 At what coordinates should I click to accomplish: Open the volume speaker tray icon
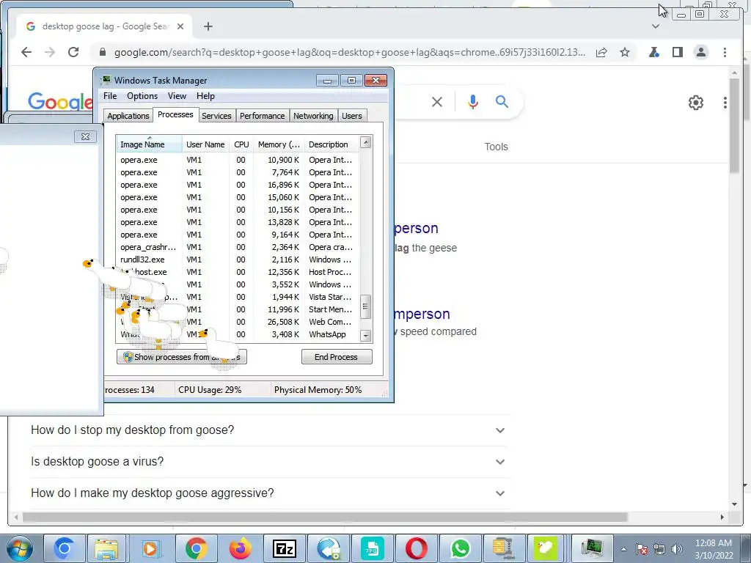[677, 549]
